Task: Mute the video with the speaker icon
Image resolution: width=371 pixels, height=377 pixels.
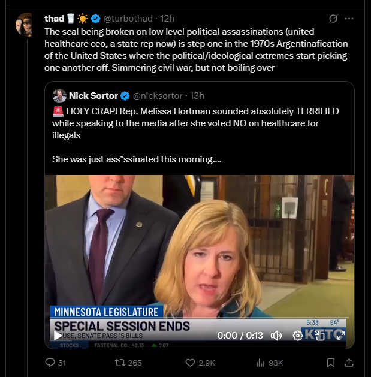Action: (276, 336)
